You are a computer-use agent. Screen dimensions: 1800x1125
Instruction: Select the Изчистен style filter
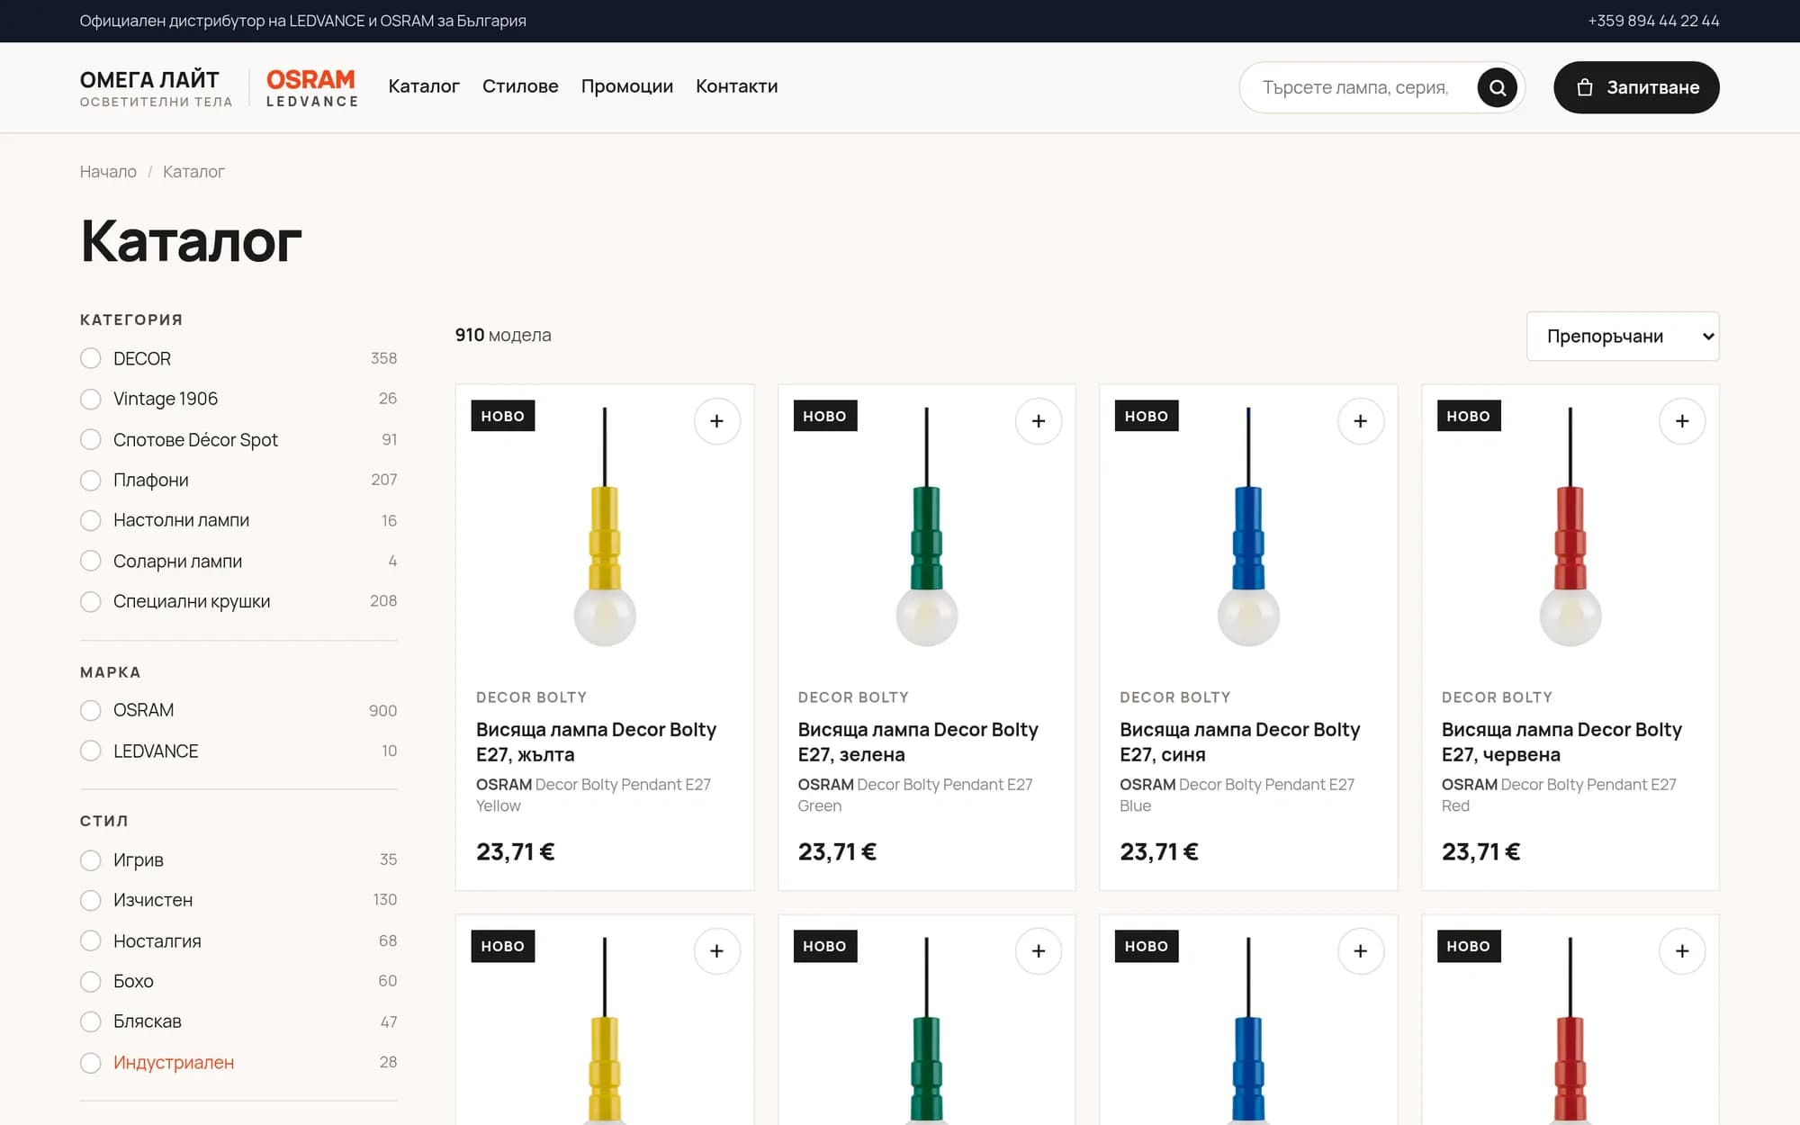tap(238, 900)
